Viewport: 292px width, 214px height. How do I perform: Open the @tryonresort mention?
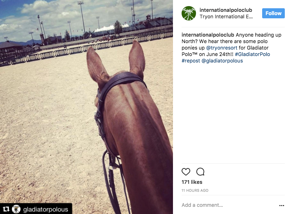pos(222,48)
